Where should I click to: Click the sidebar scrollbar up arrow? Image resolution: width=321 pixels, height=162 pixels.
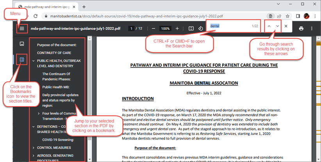tap(89, 38)
